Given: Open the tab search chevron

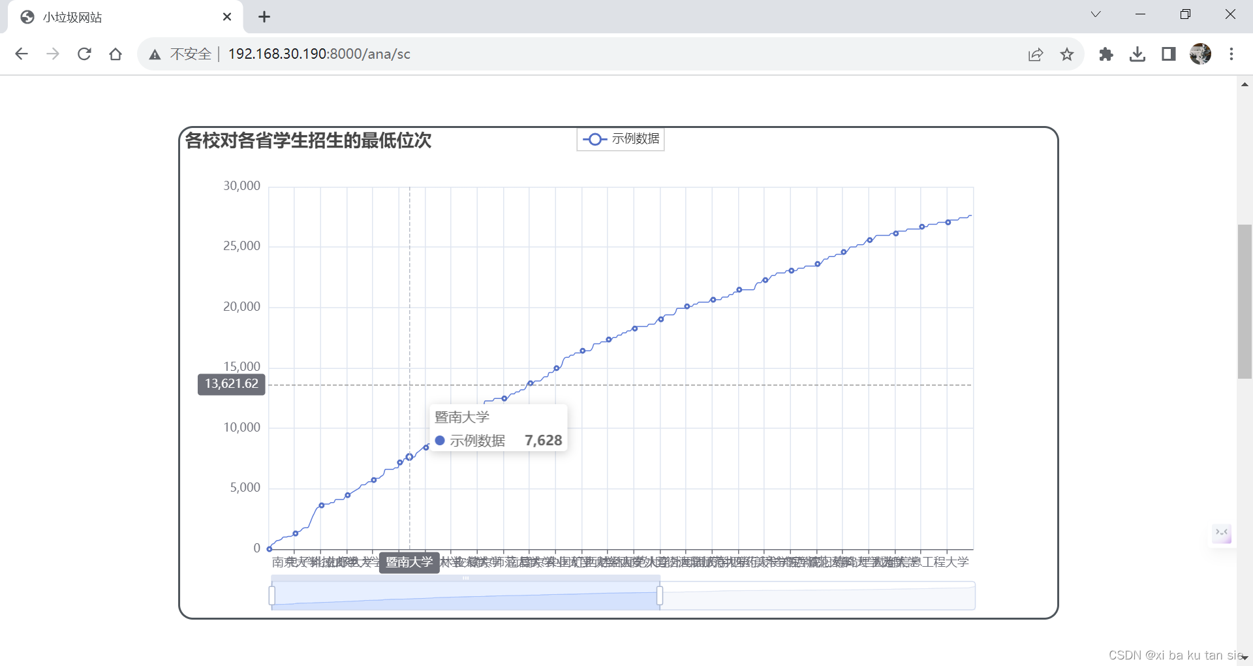Looking at the screenshot, I should [x=1096, y=14].
